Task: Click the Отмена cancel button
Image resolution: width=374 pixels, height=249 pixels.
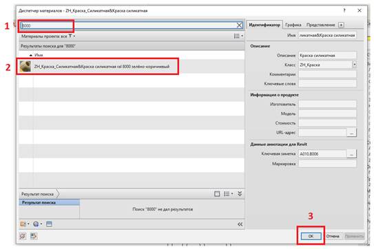Action: pos(333,236)
